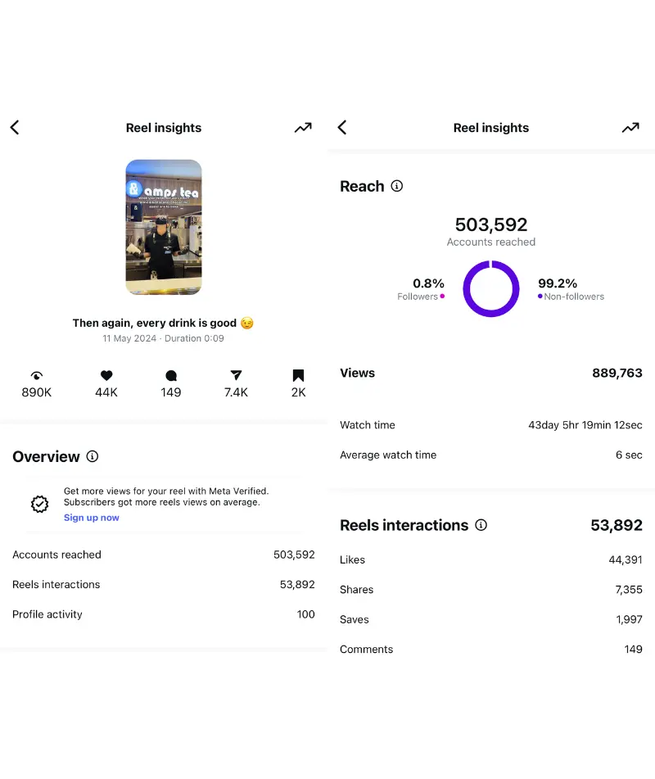Select the Accounts reached overview row
This screenshot has height=779, width=655.
(x=164, y=555)
